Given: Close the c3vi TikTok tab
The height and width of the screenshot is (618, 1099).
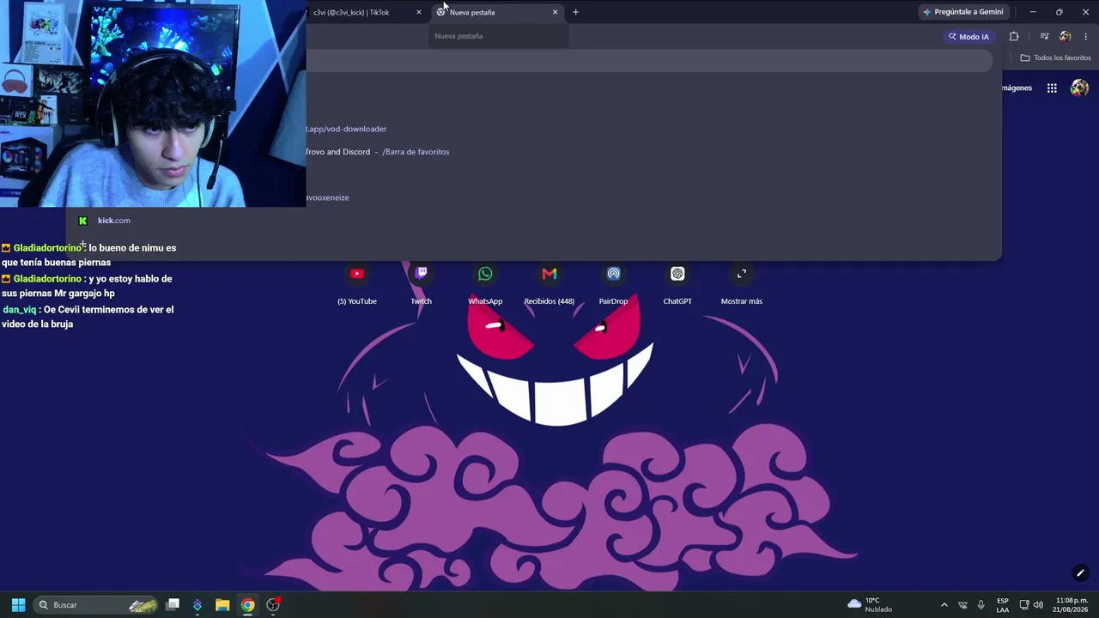Looking at the screenshot, I should click(x=419, y=12).
